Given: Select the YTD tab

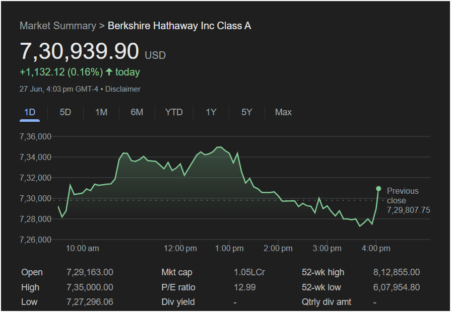Looking at the screenshot, I should tap(174, 112).
